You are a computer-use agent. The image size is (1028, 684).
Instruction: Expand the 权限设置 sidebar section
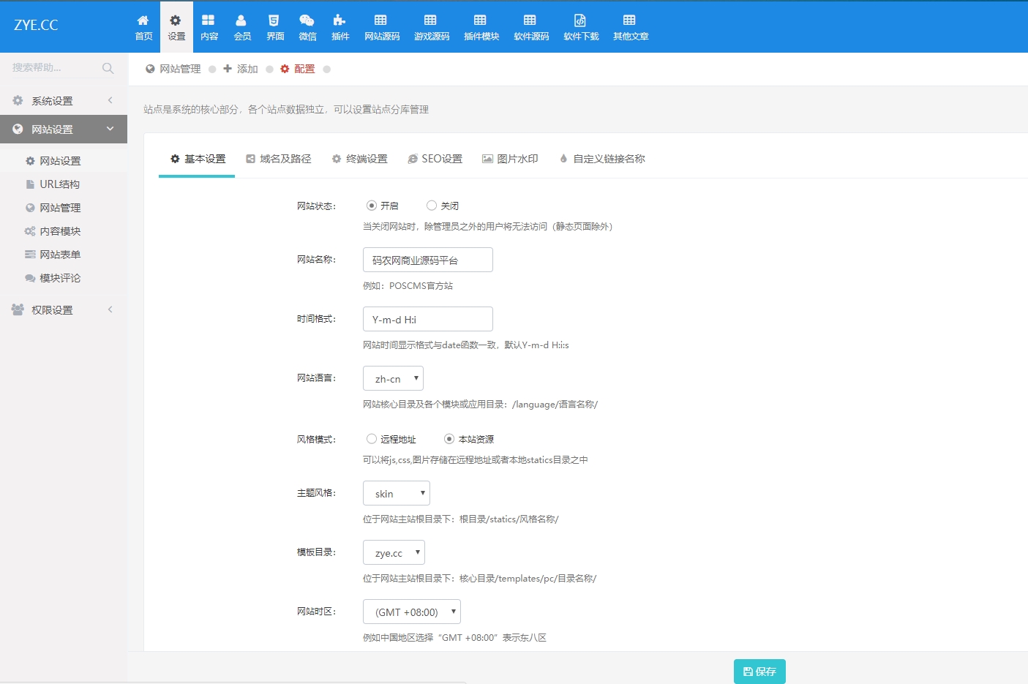(x=63, y=310)
